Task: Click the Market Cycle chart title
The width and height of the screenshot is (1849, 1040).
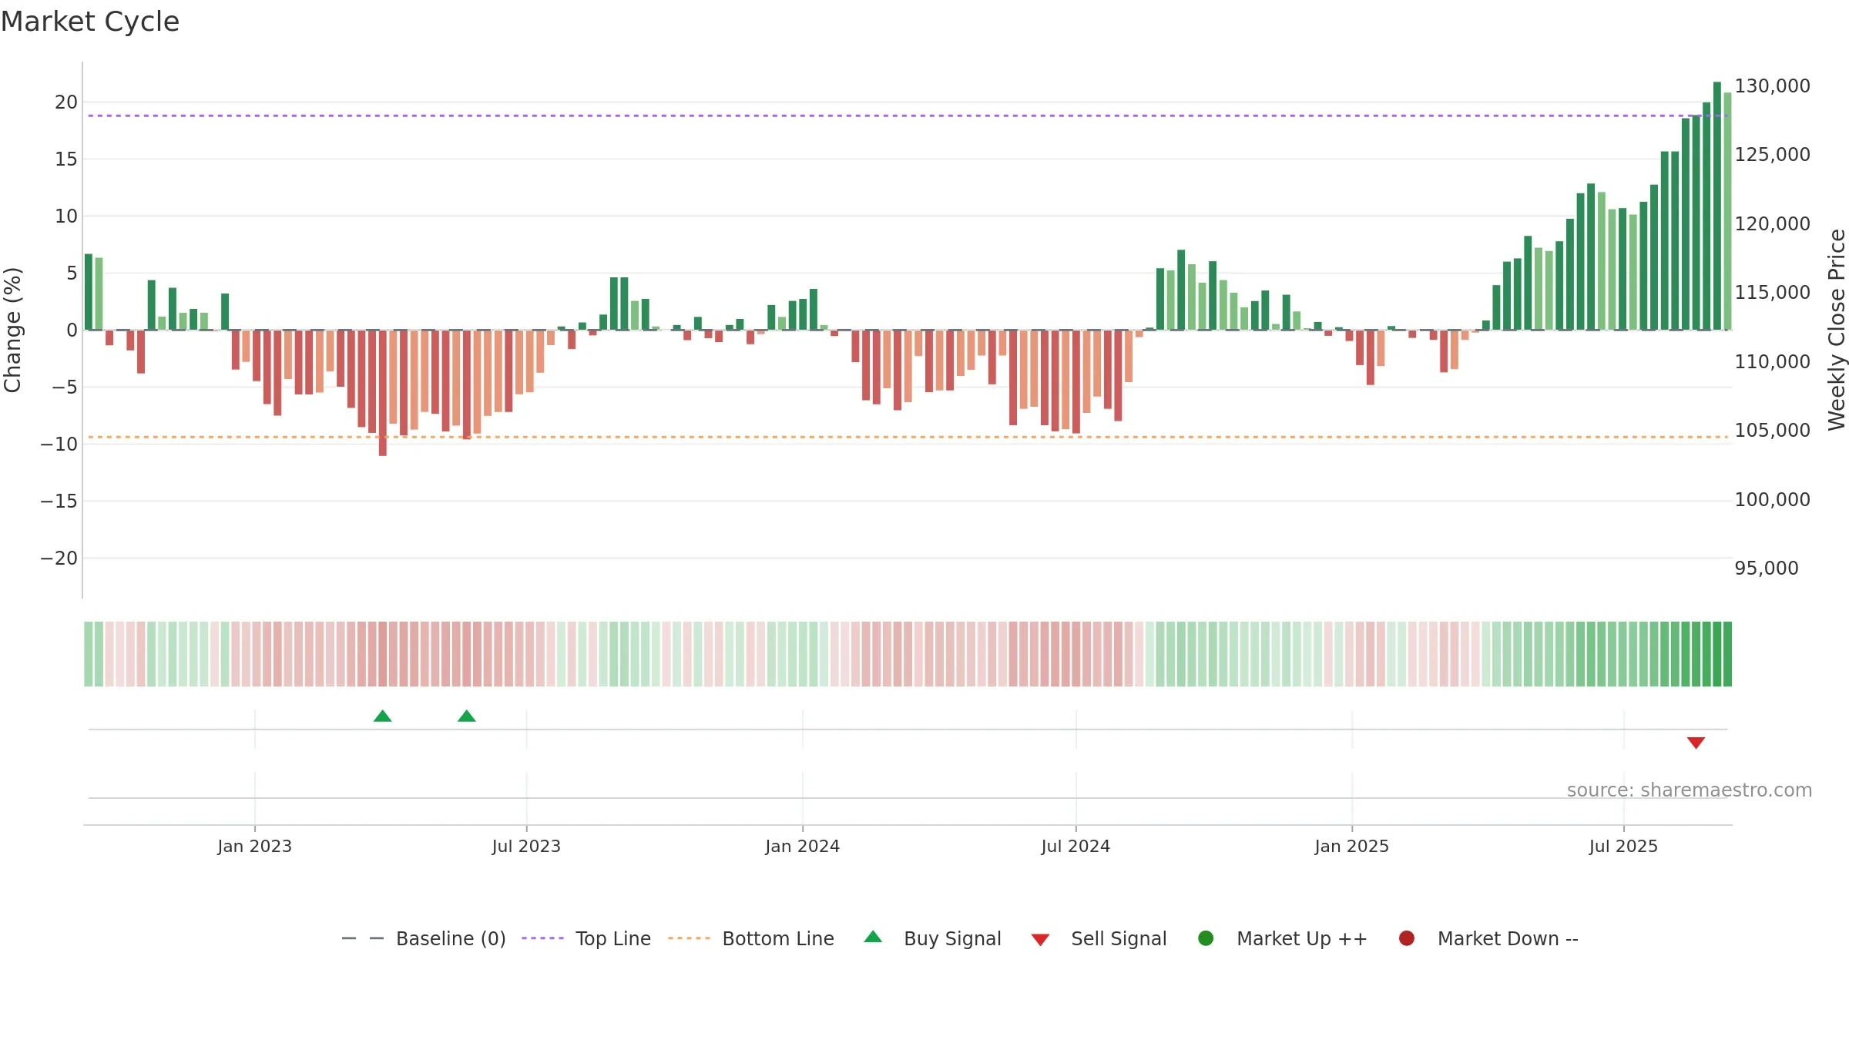Action: (x=90, y=22)
